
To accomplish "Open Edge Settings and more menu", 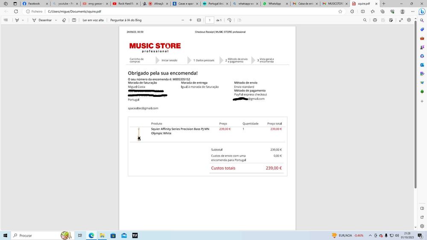I will 413,12.
